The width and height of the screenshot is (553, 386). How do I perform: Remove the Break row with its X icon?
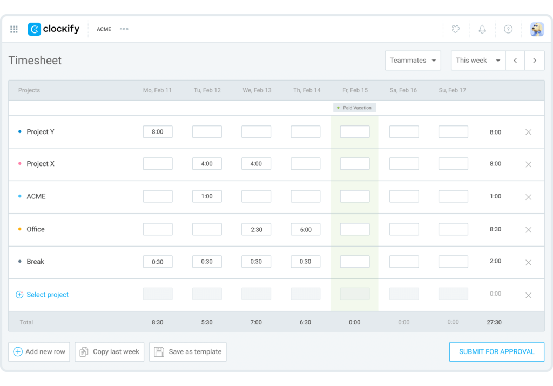point(528,262)
